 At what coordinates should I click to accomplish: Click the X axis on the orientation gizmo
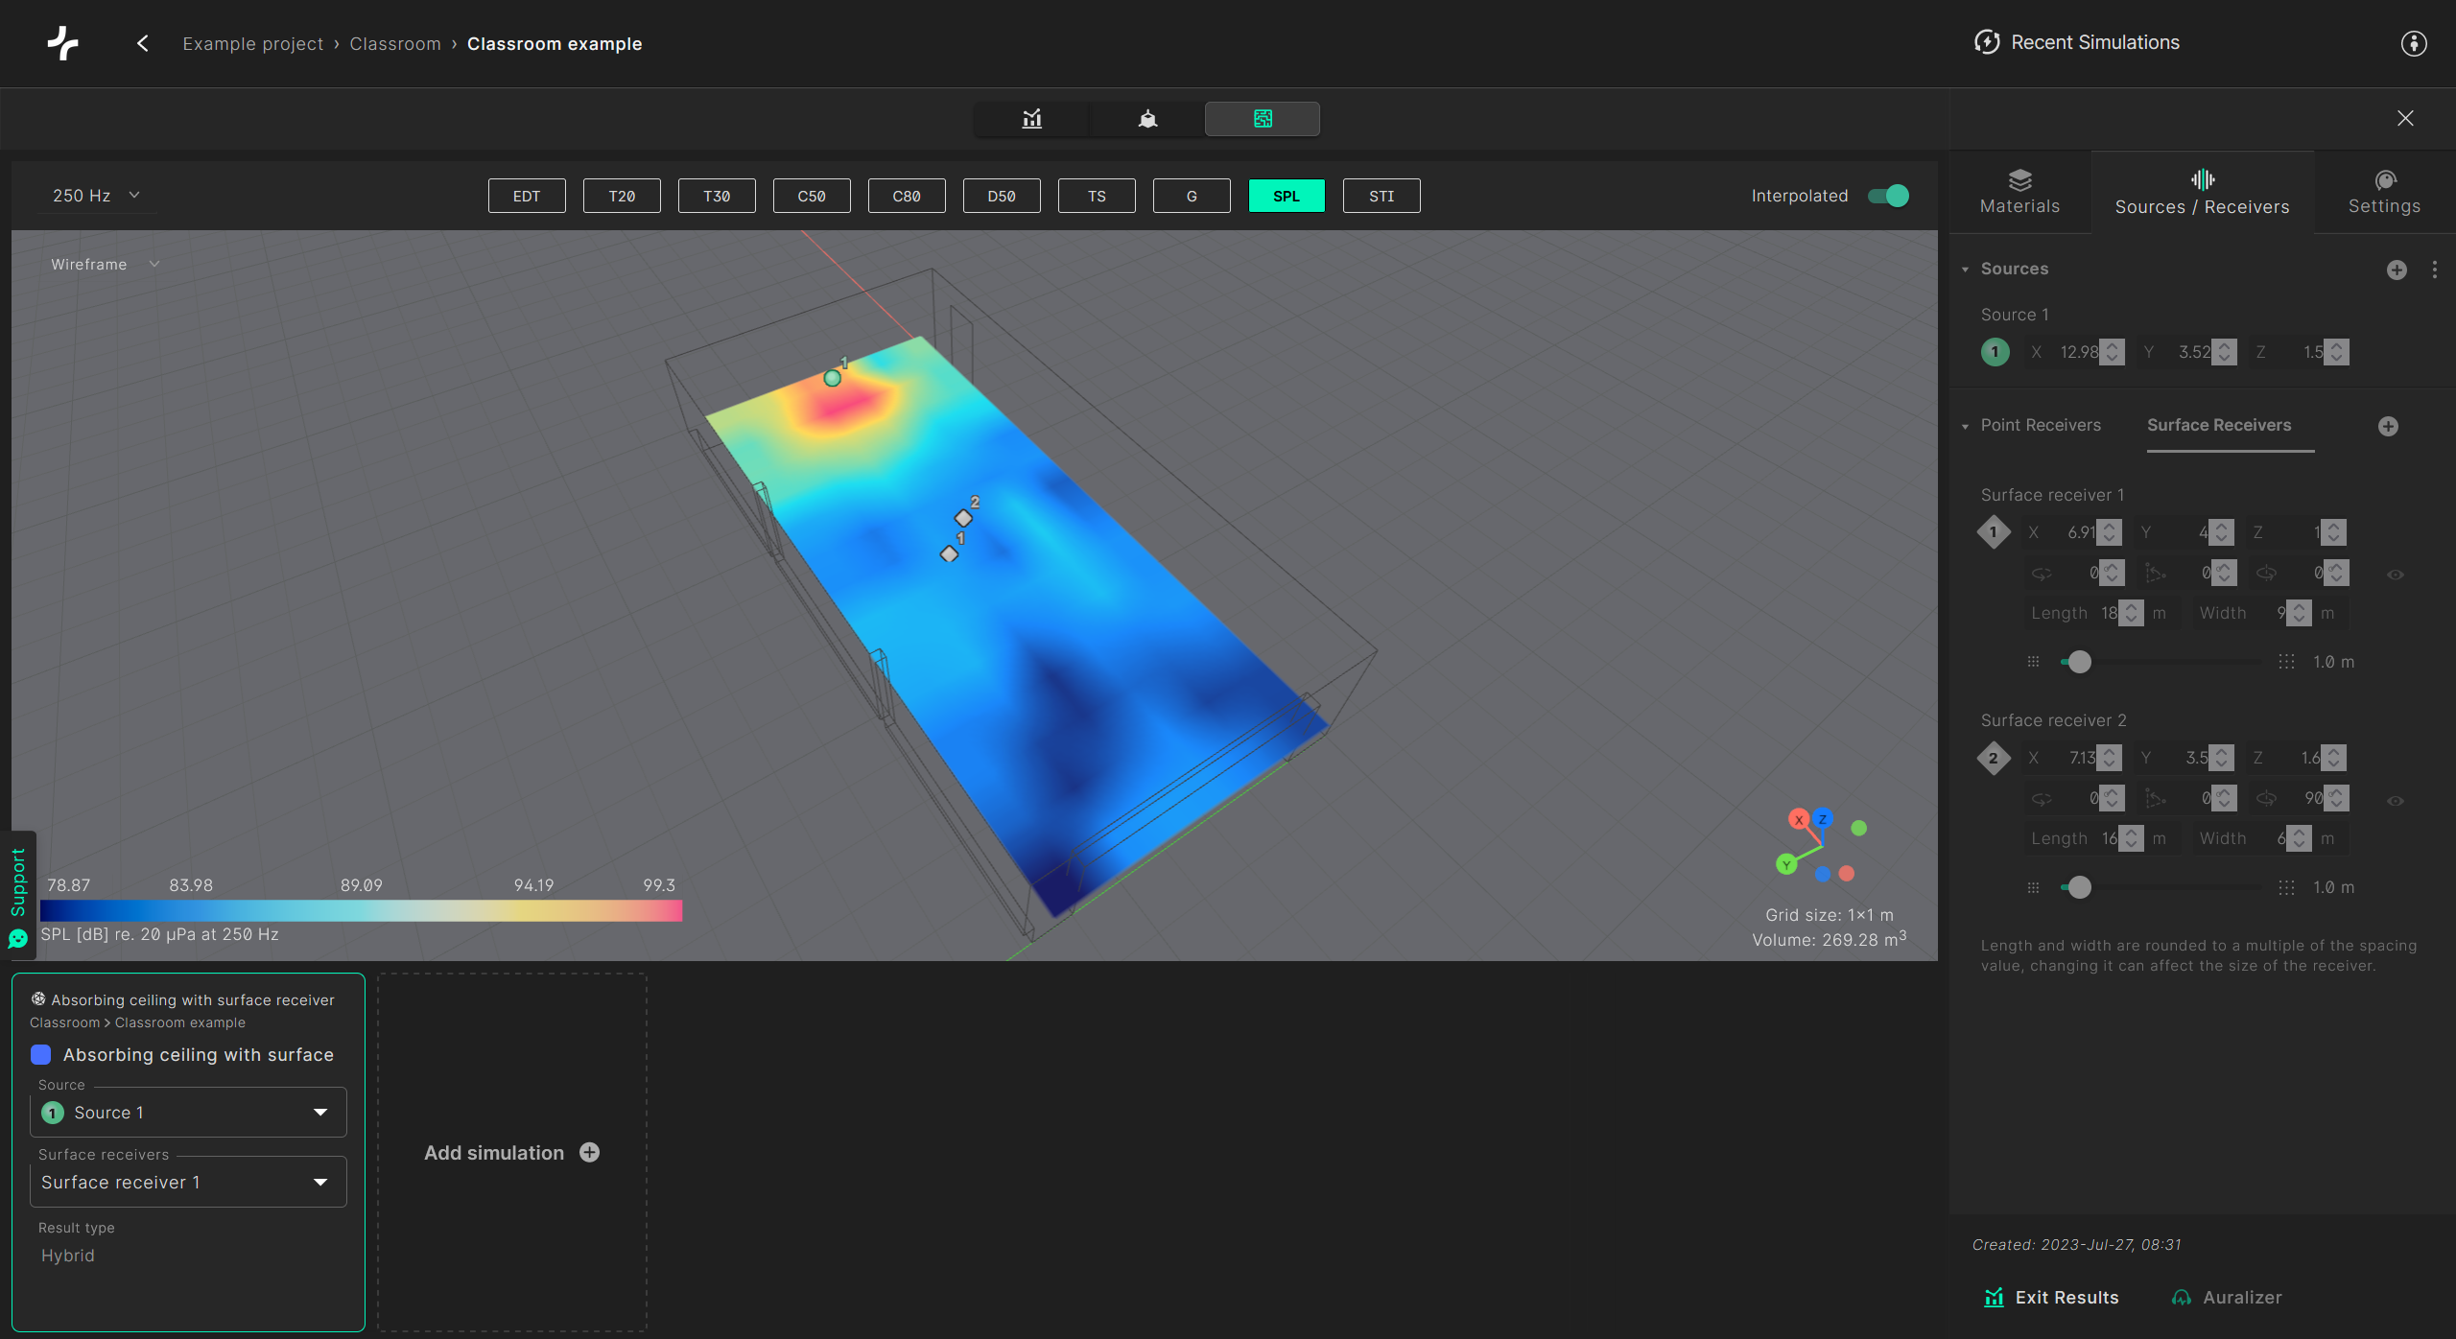[x=1798, y=819]
